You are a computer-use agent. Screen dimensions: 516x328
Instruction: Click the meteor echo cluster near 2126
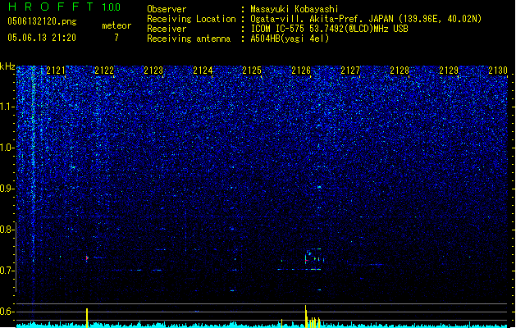tap(314, 259)
